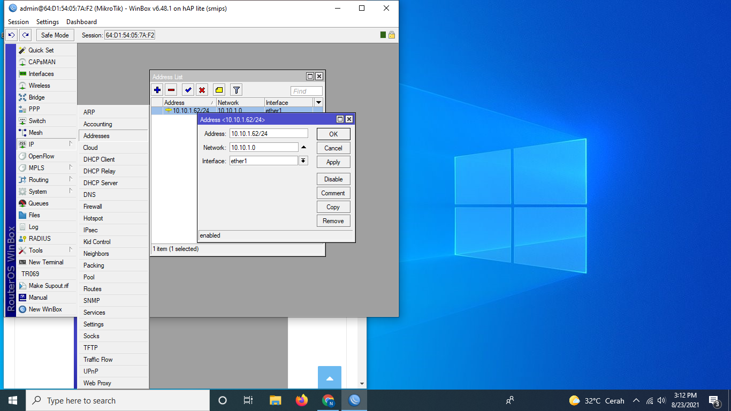
Task: Click red X Disable in Address List
Action: (202, 90)
